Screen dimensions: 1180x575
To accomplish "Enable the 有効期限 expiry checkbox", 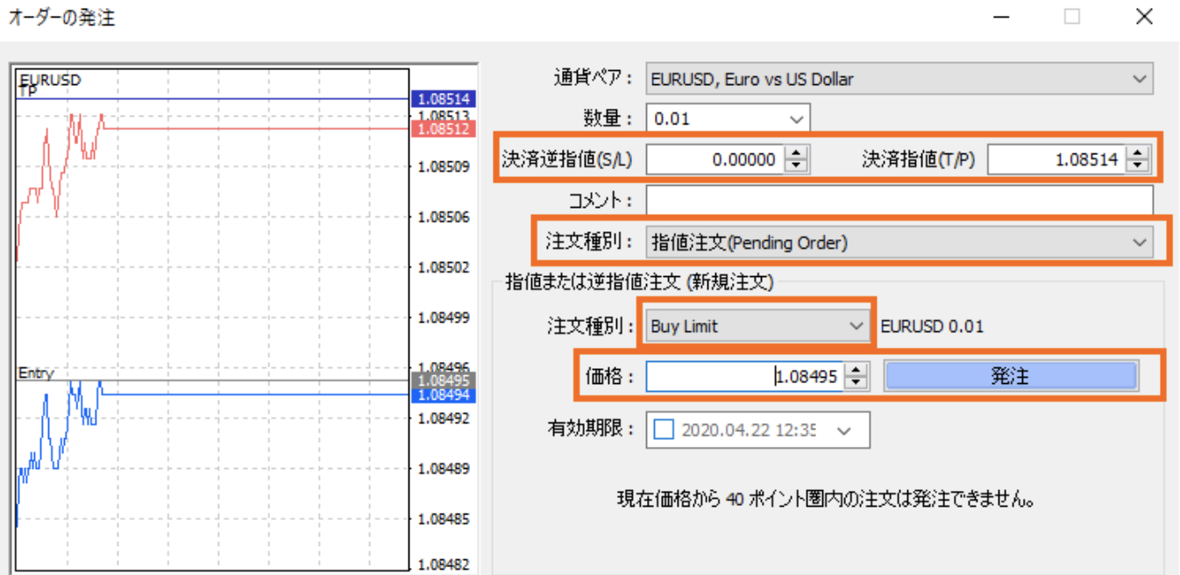I will (x=665, y=429).
